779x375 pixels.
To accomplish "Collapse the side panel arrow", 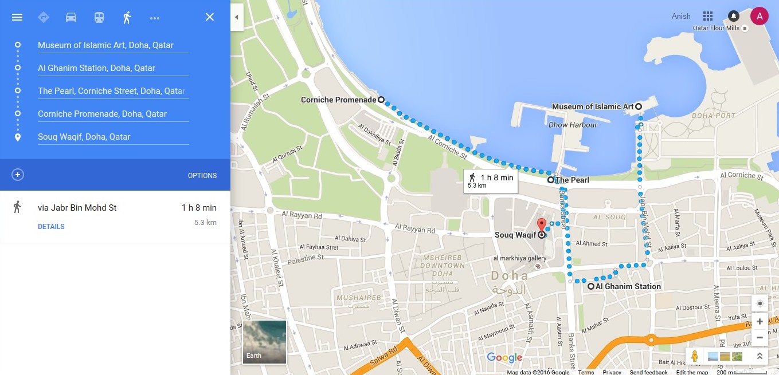I will coord(237,18).
